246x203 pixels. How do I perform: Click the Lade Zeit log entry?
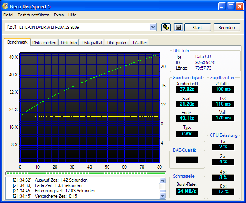point(48,185)
